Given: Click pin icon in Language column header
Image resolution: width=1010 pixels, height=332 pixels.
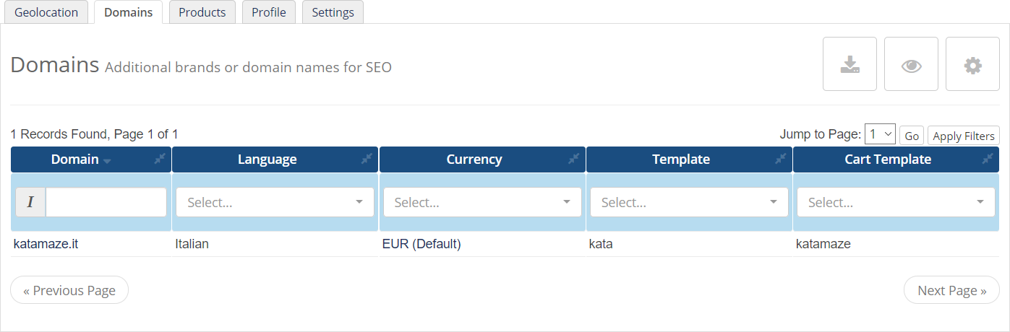Looking at the screenshot, I should 367,159.
